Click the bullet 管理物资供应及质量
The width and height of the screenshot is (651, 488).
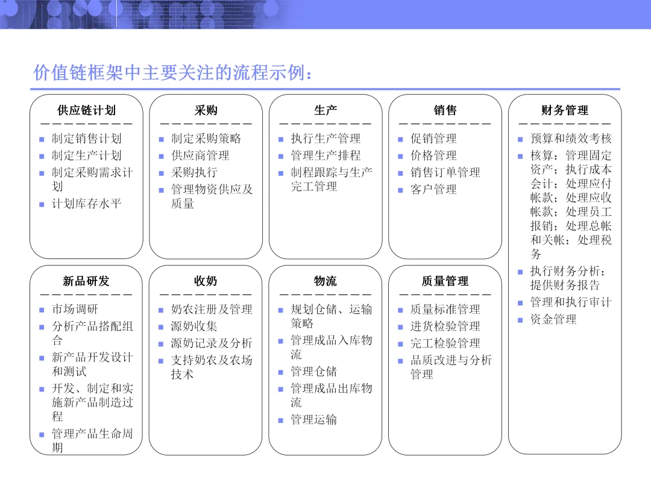[212, 196]
